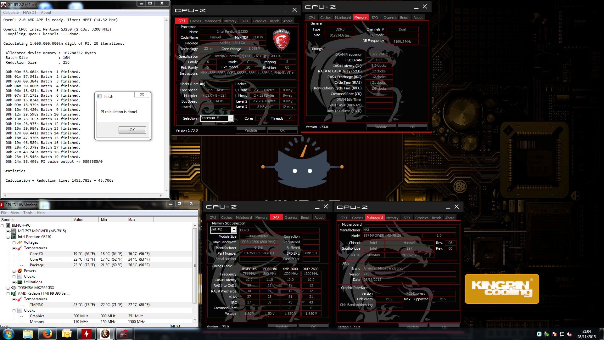Open Calculate menu in GPUPI

(x=11, y=13)
